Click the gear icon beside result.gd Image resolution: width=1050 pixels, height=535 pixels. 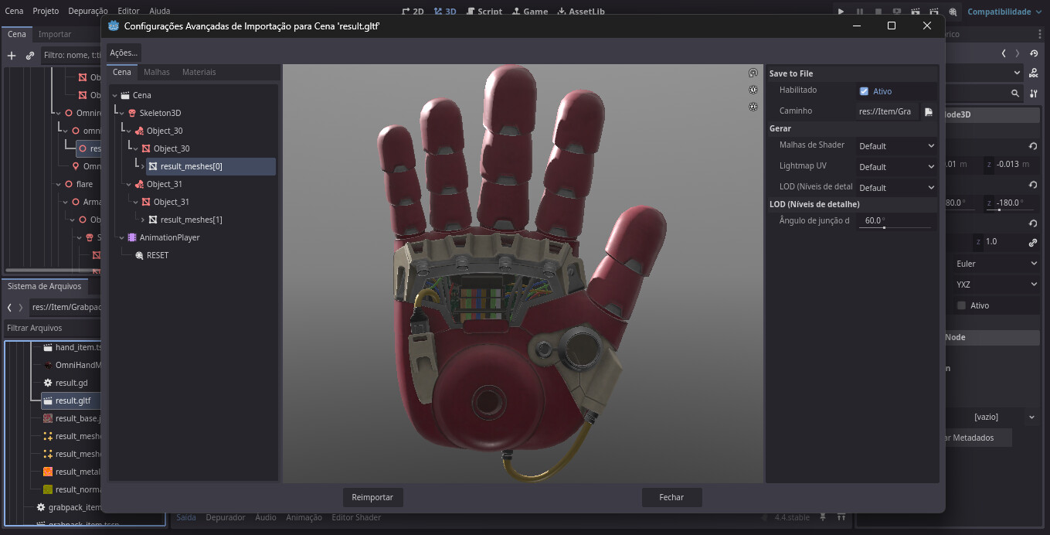pos(48,383)
